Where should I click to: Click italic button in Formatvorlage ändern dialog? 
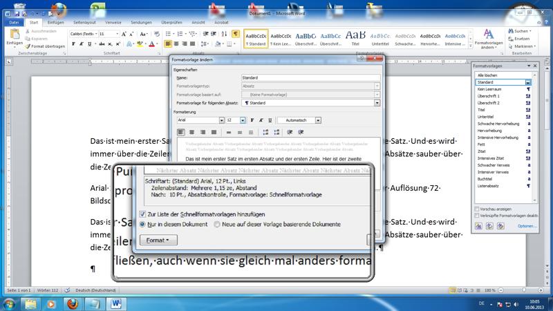click(261, 120)
